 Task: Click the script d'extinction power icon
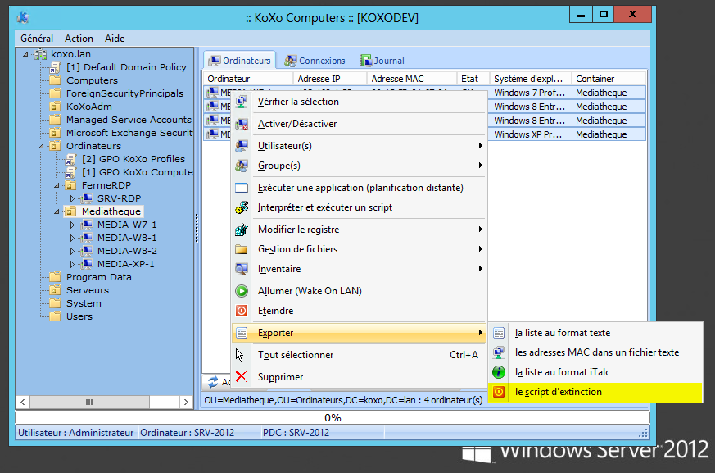pyautogui.click(x=499, y=392)
